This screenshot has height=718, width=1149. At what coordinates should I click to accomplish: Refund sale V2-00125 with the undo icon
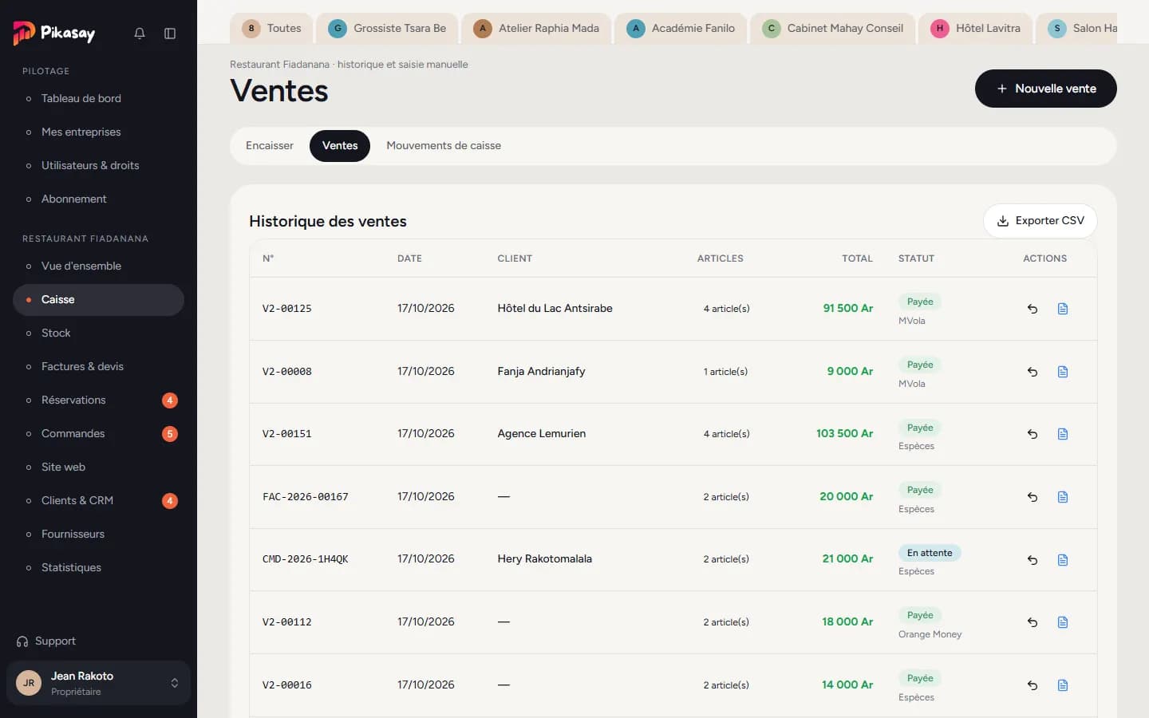click(x=1033, y=309)
